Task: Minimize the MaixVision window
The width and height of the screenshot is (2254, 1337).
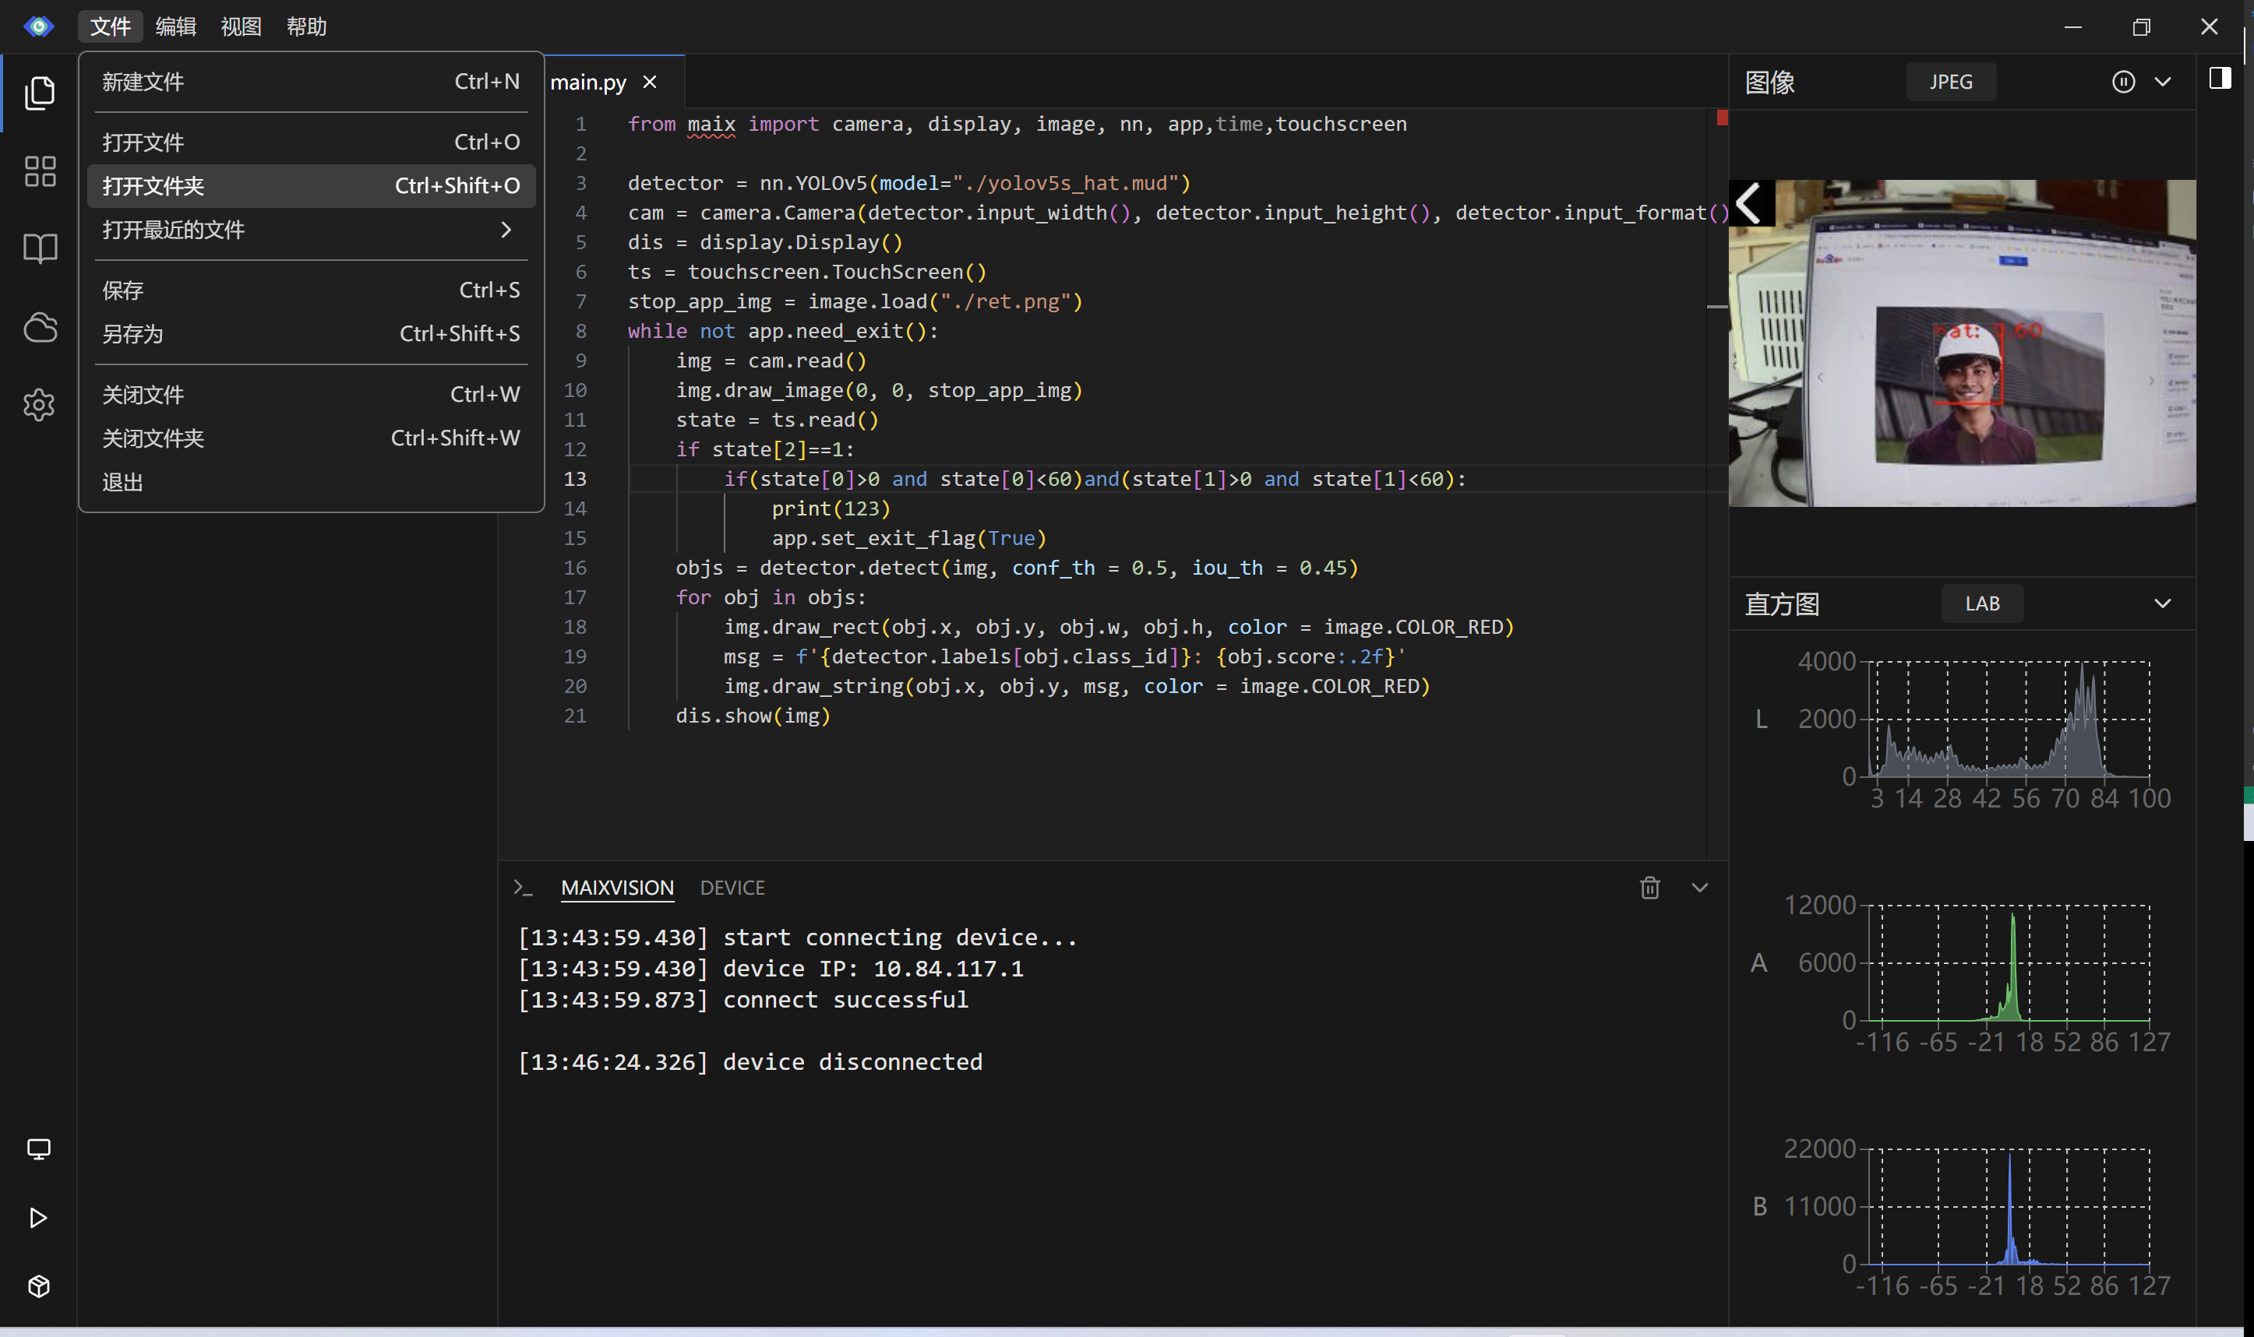Action: (x=2072, y=26)
